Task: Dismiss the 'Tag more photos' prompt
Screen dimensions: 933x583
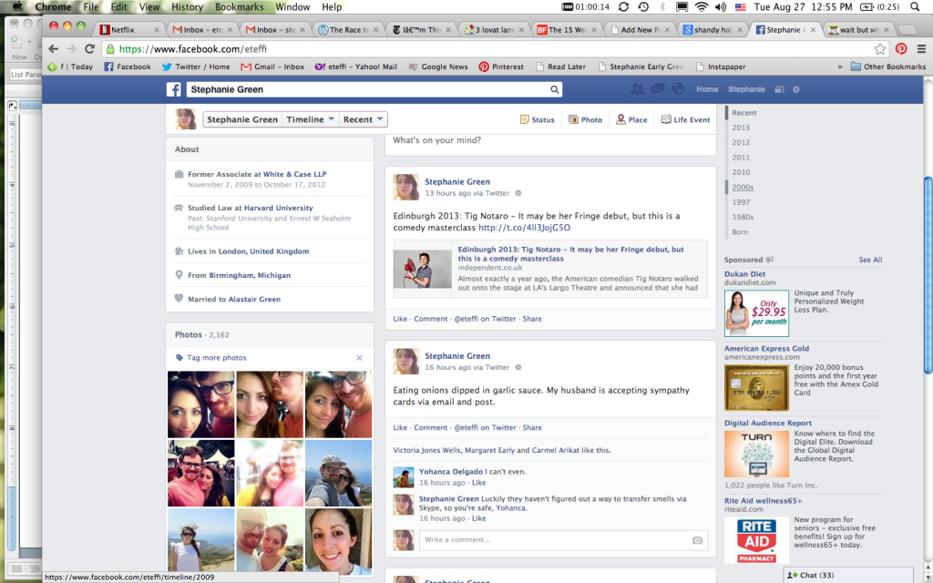Action: point(359,358)
